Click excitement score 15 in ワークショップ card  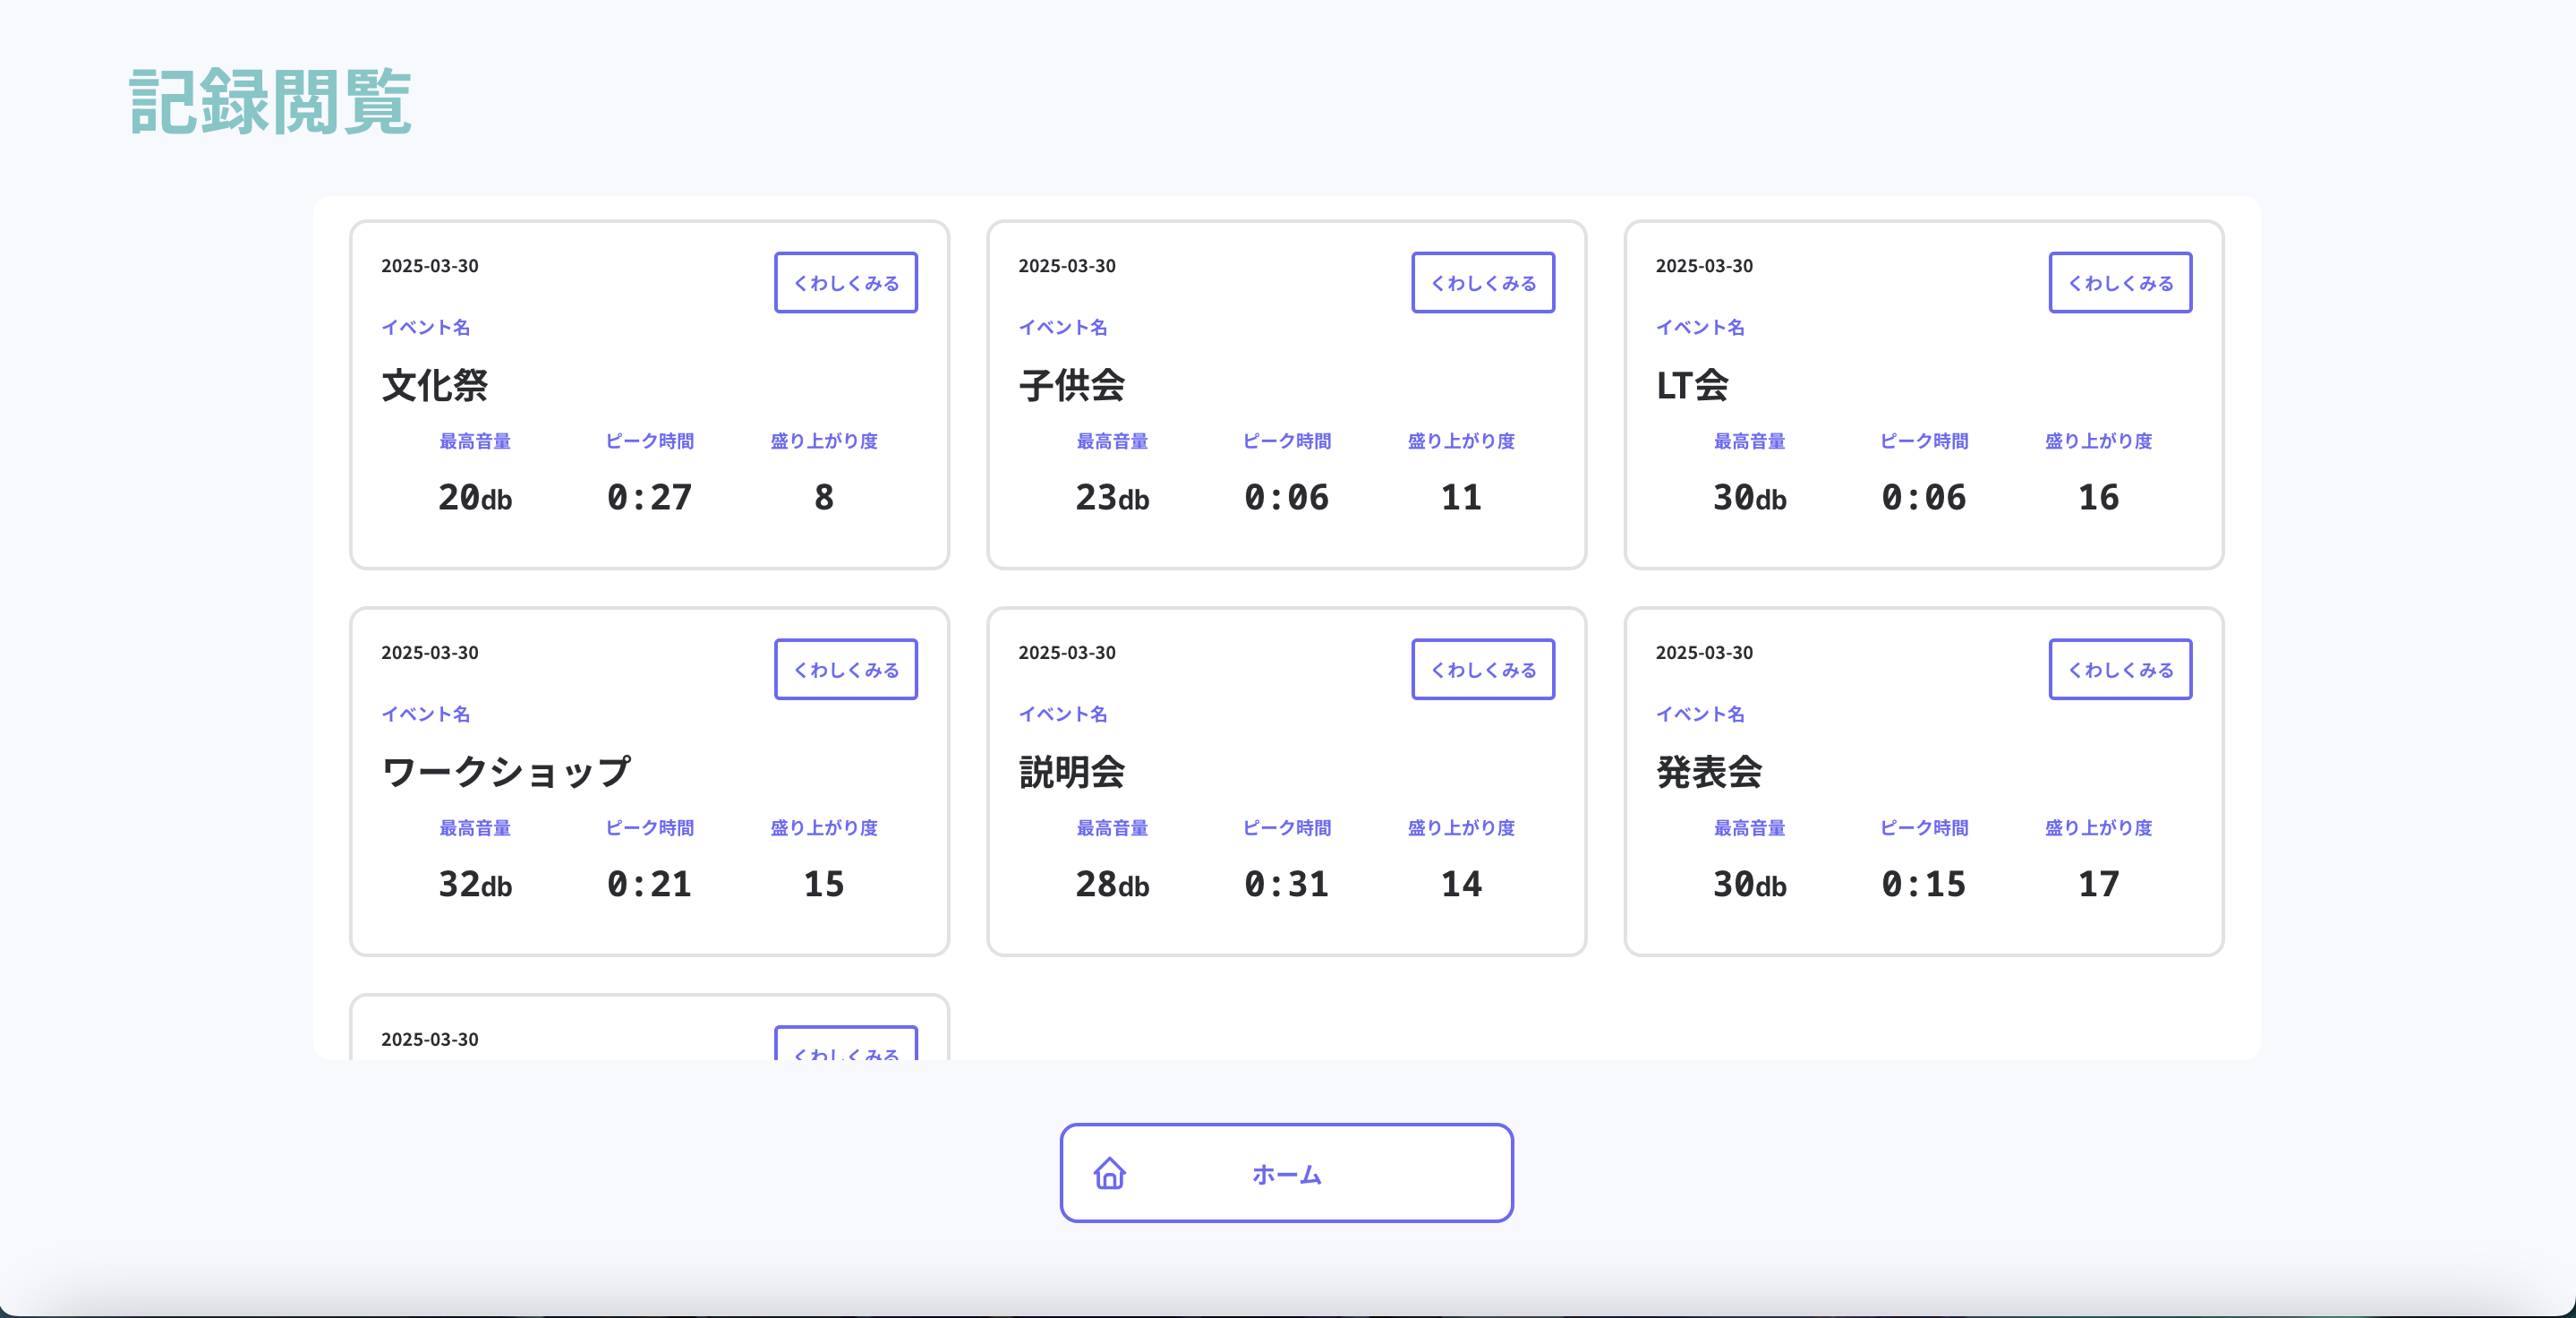tap(824, 884)
